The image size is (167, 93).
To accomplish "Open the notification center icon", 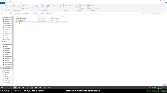I will click(x=164, y=88).
